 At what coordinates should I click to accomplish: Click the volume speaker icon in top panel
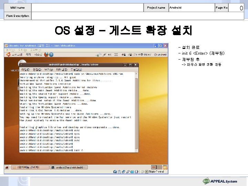[x=110, y=55]
